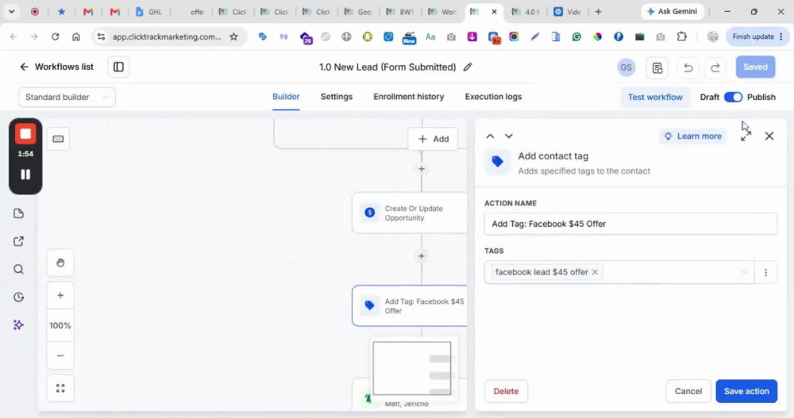
Task: Open the GS user avatar
Action: (x=626, y=67)
